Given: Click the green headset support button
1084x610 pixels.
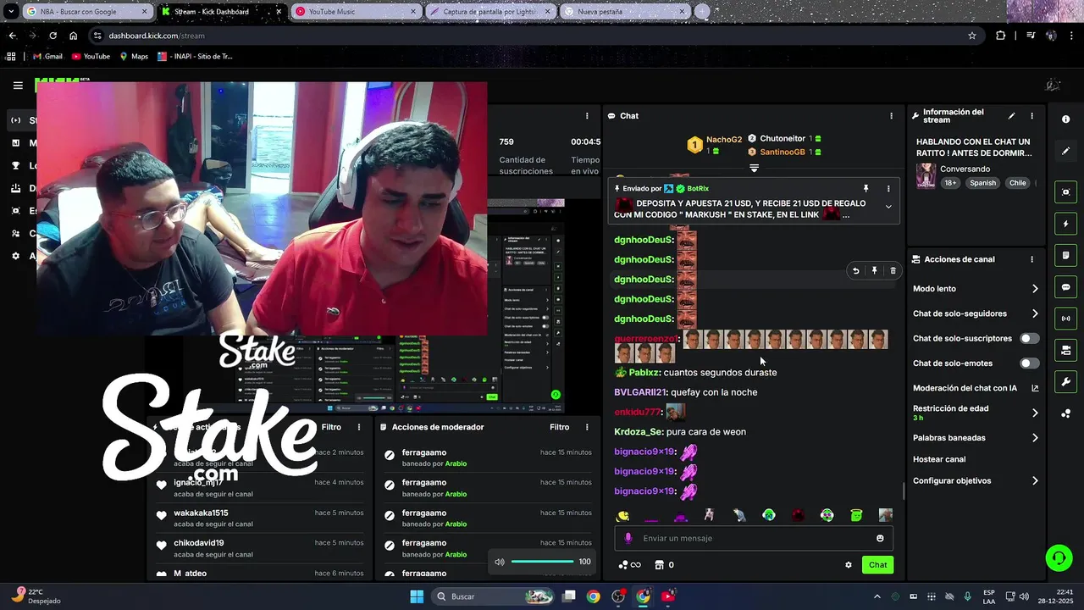Looking at the screenshot, I should pyautogui.click(x=1059, y=557).
